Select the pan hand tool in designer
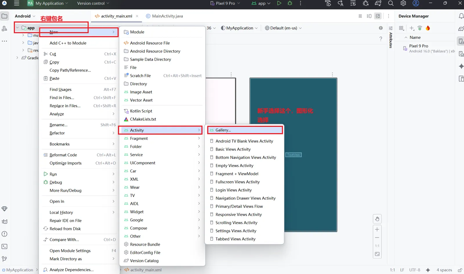 (377, 219)
